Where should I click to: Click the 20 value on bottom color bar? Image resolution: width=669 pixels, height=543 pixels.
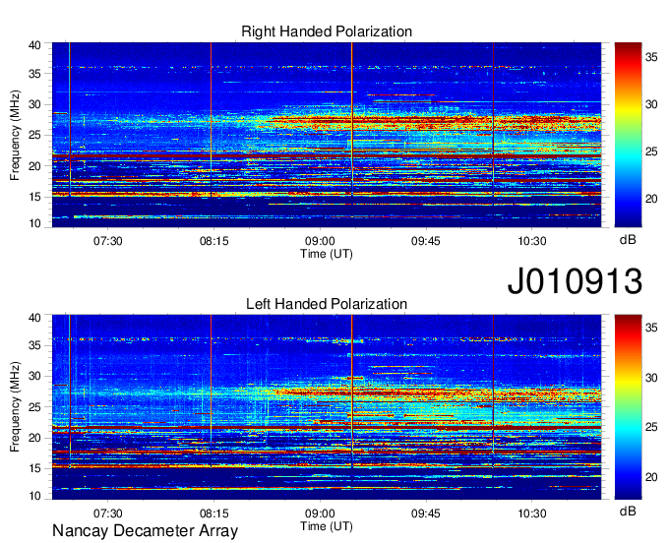tap(651, 477)
